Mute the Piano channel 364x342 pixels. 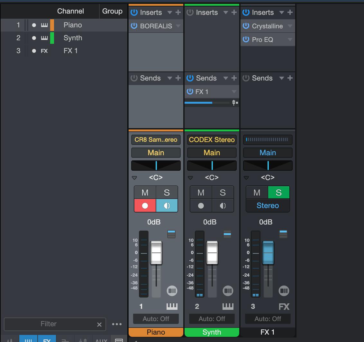point(145,193)
